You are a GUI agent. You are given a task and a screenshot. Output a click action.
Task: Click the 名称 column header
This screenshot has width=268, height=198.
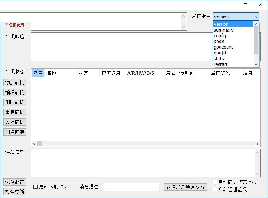pos(51,73)
